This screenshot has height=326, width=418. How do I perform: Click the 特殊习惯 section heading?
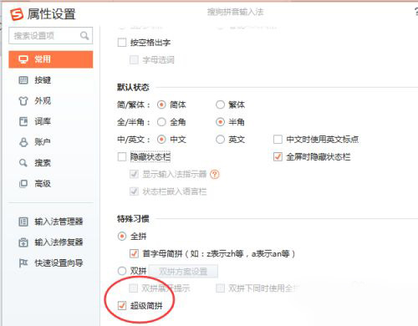[x=133, y=219]
